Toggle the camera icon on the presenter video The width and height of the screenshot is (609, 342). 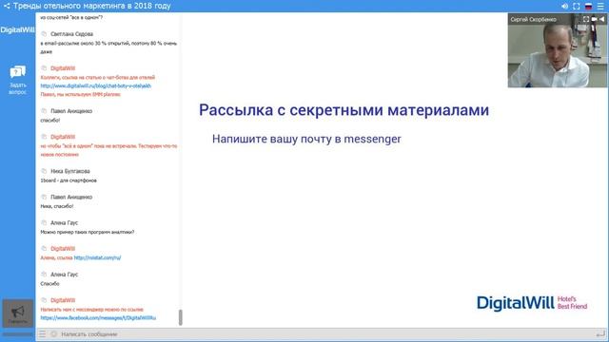[594, 19]
